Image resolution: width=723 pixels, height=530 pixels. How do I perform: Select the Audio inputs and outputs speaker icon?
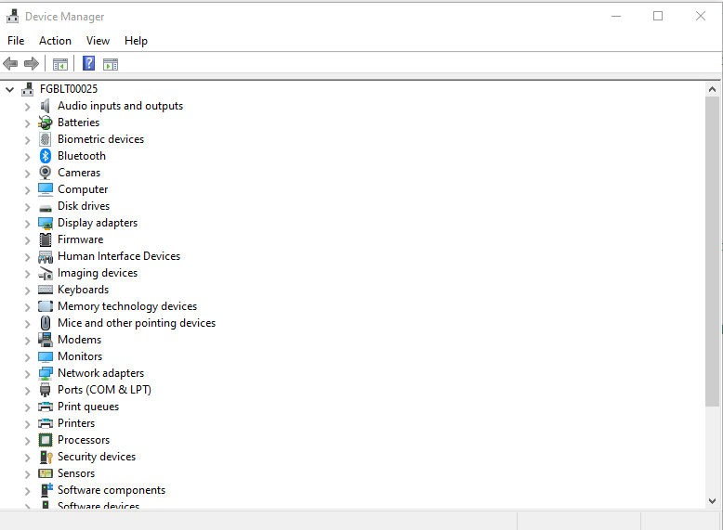(46, 106)
